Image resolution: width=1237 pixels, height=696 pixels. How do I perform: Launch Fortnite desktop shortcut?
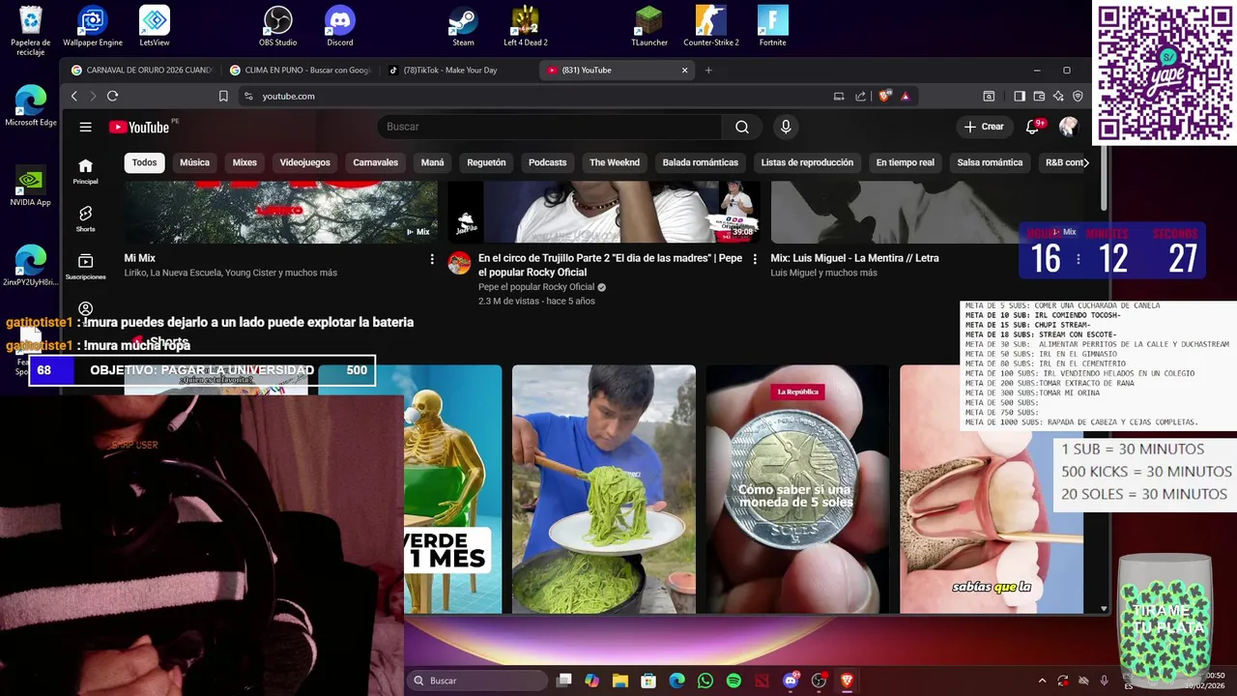pos(773,26)
